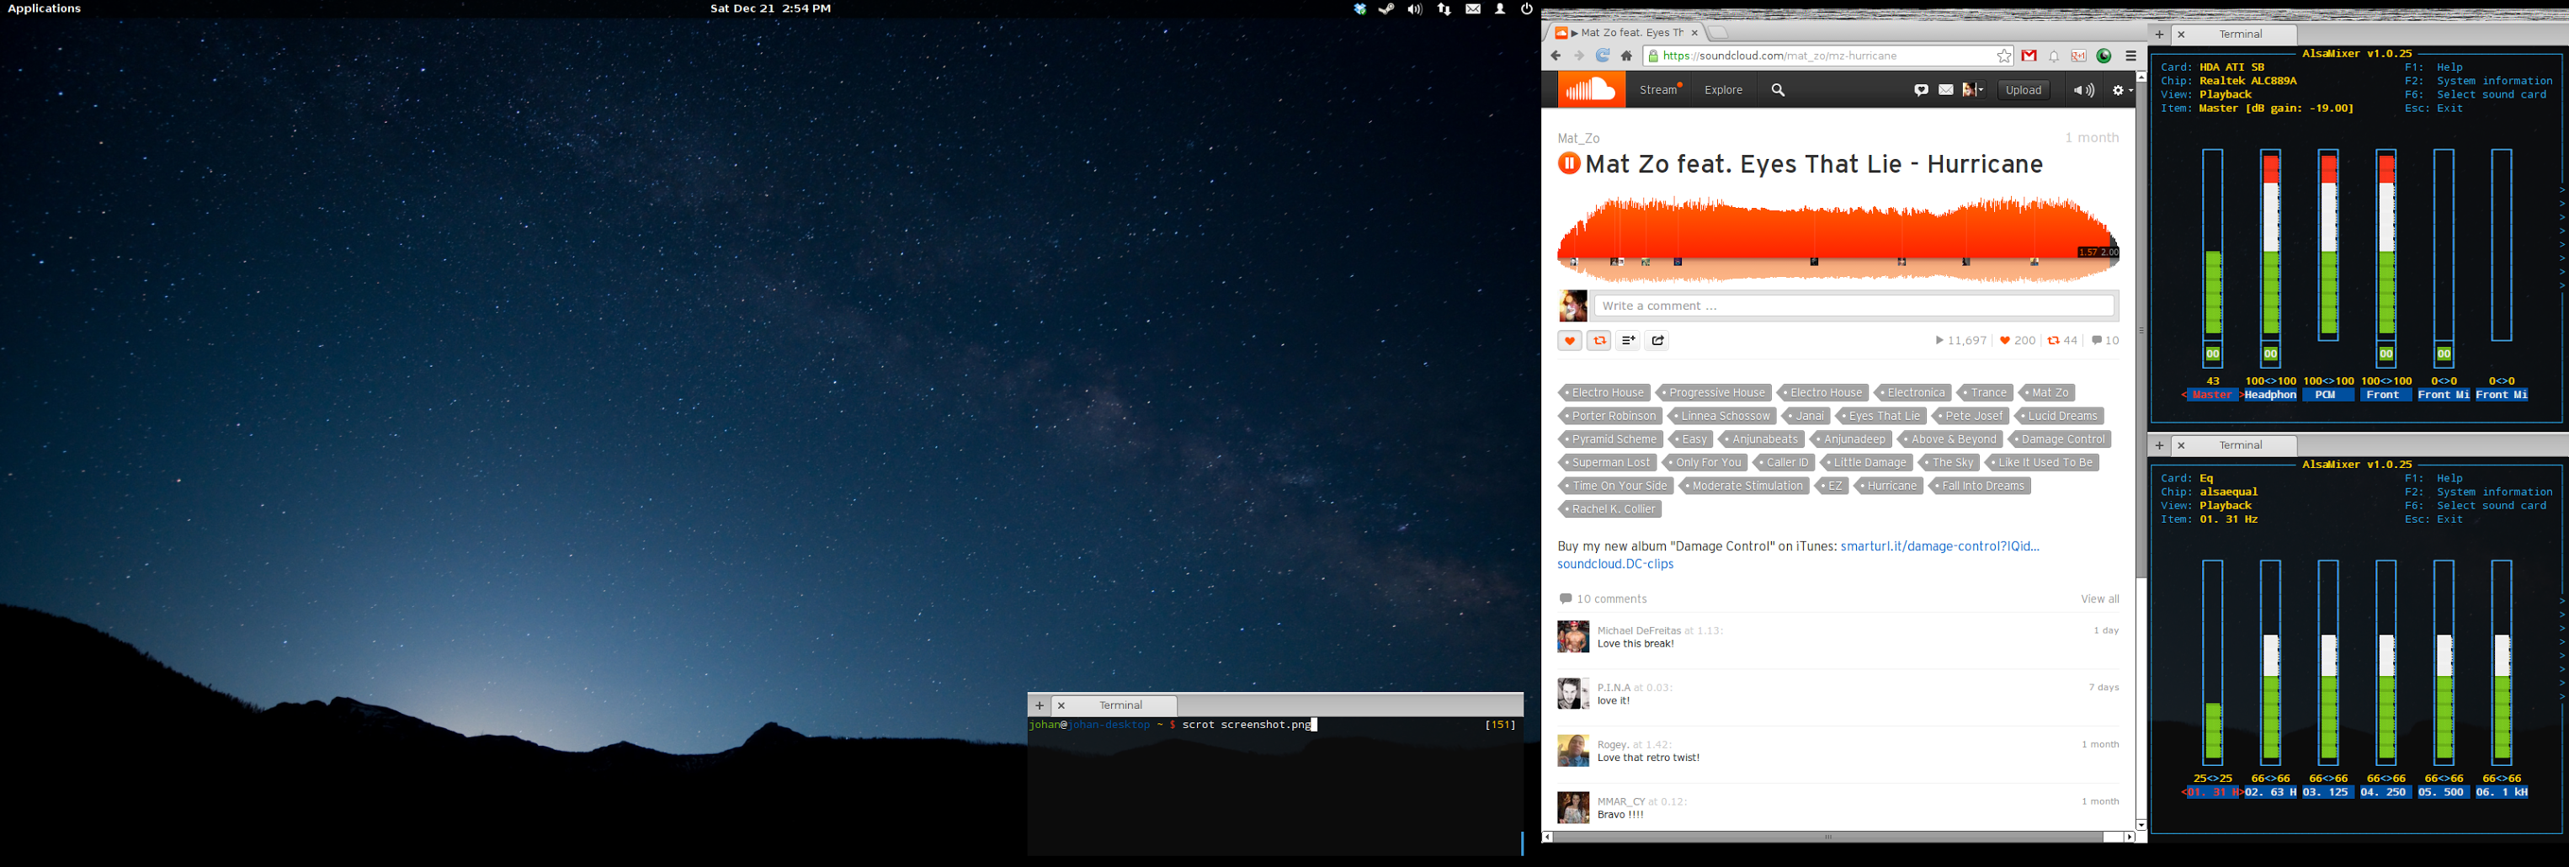The height and width of the screenshot is (867, 2569).
Task: Select the PCM channel in AlsaMixer
Action: pyautogui.click(x=2327, y=395)
